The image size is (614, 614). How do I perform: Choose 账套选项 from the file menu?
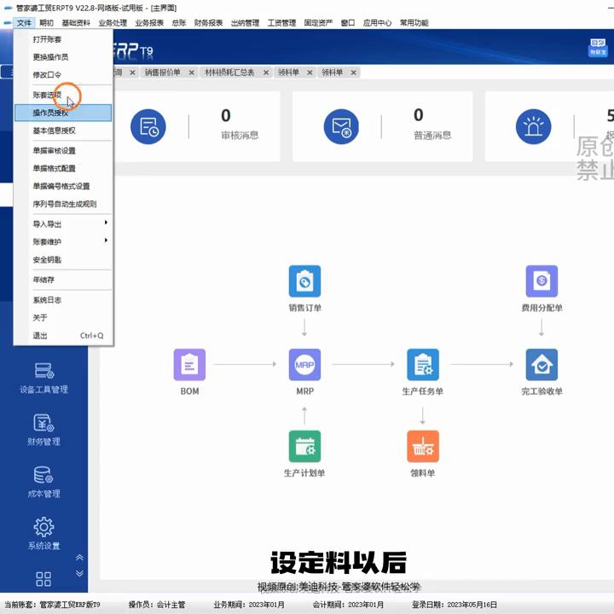pos(63,95)
